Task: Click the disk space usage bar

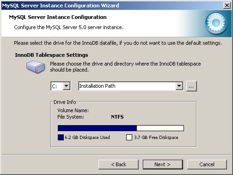Action: pos(121,128)
